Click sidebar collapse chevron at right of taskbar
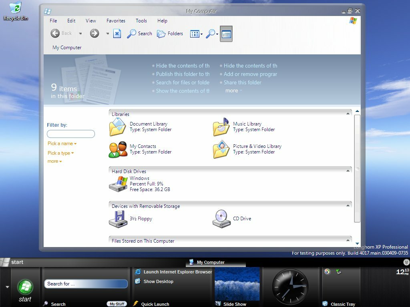Viewport: 410px width, 307px height. pos(406,262)
